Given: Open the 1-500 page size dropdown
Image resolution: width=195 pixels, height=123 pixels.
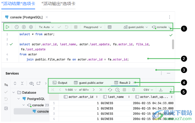Looking at the screenshot, I should tap(71, 90).
